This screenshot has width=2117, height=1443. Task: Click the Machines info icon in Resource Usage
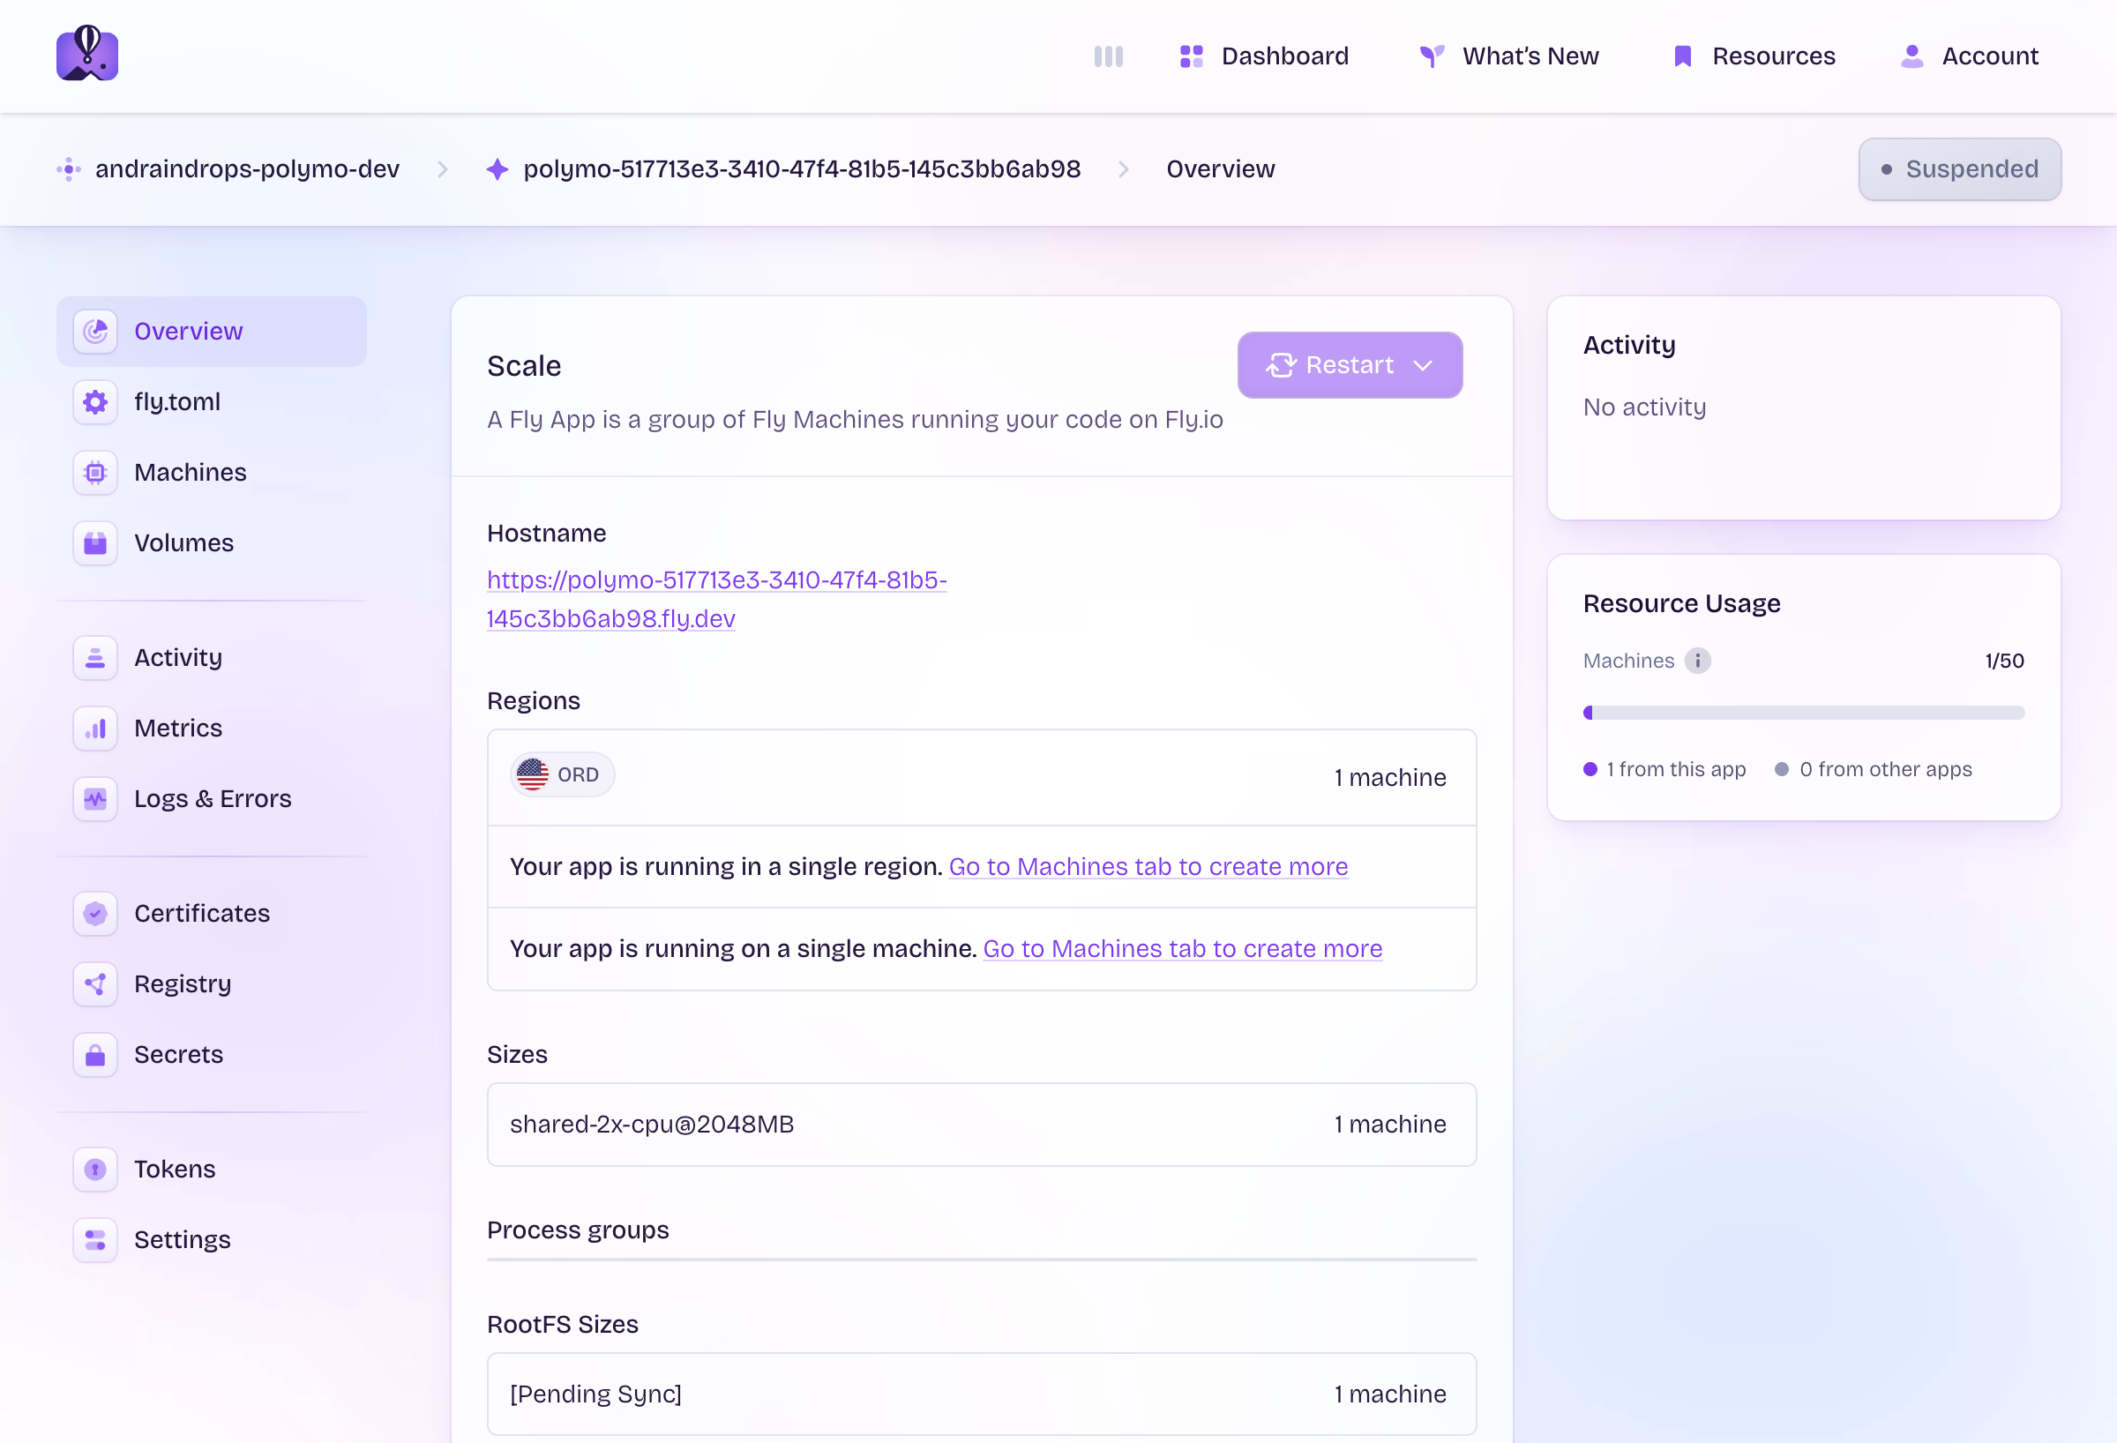tap(1697, 661)
